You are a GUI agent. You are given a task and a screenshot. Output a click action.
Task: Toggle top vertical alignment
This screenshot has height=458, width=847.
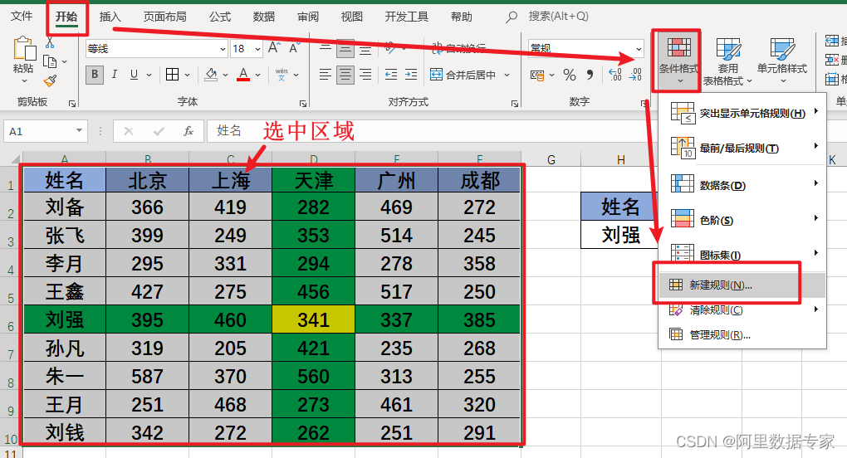326,49
